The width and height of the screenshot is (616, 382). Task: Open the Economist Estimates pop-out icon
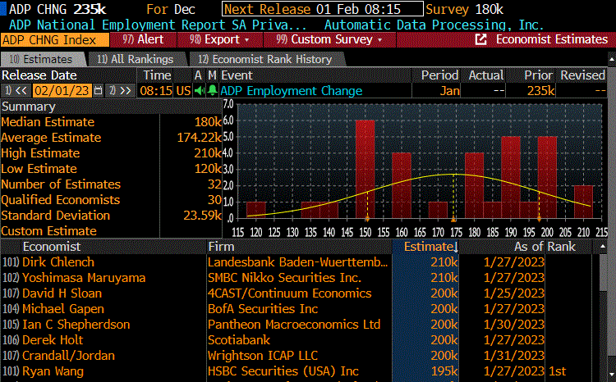480,39
